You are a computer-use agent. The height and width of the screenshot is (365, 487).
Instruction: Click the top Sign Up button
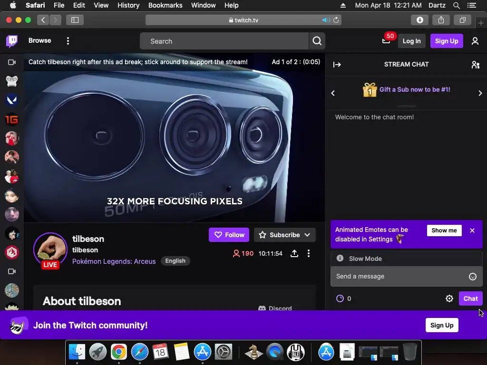tap(446, 41)
